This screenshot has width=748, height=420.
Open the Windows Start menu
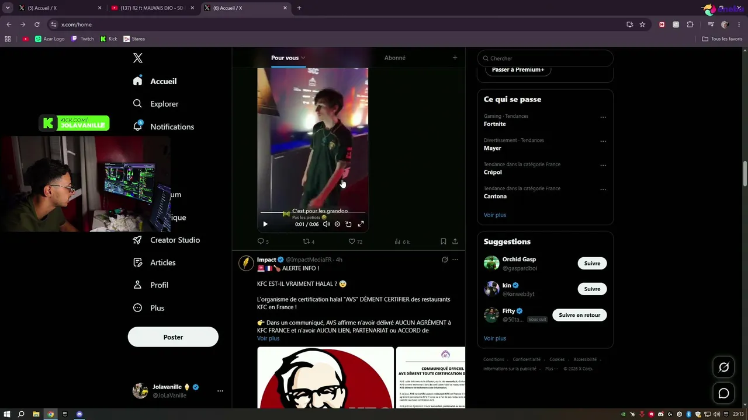click(x=7, y=414)
